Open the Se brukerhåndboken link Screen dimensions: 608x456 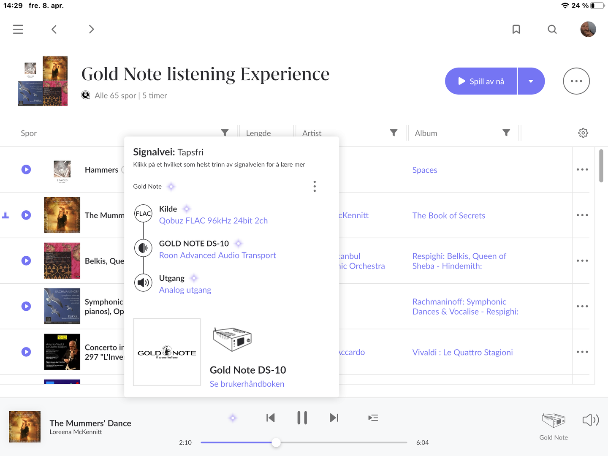click(247, 384)
